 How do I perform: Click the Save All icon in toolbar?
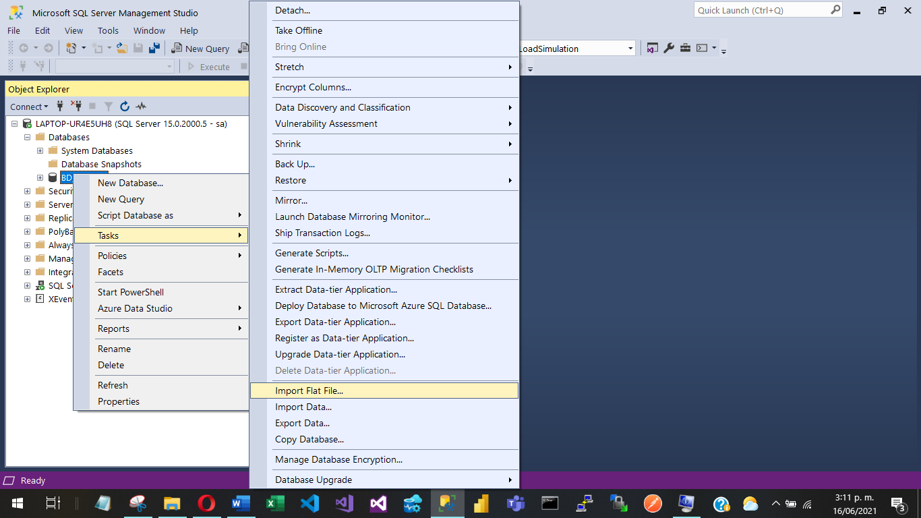click(x=154, y=49)
